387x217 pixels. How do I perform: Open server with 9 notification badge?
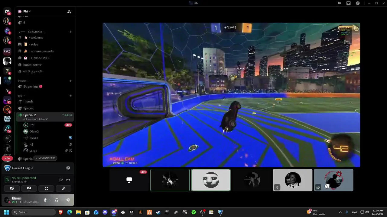click(7, 71)
